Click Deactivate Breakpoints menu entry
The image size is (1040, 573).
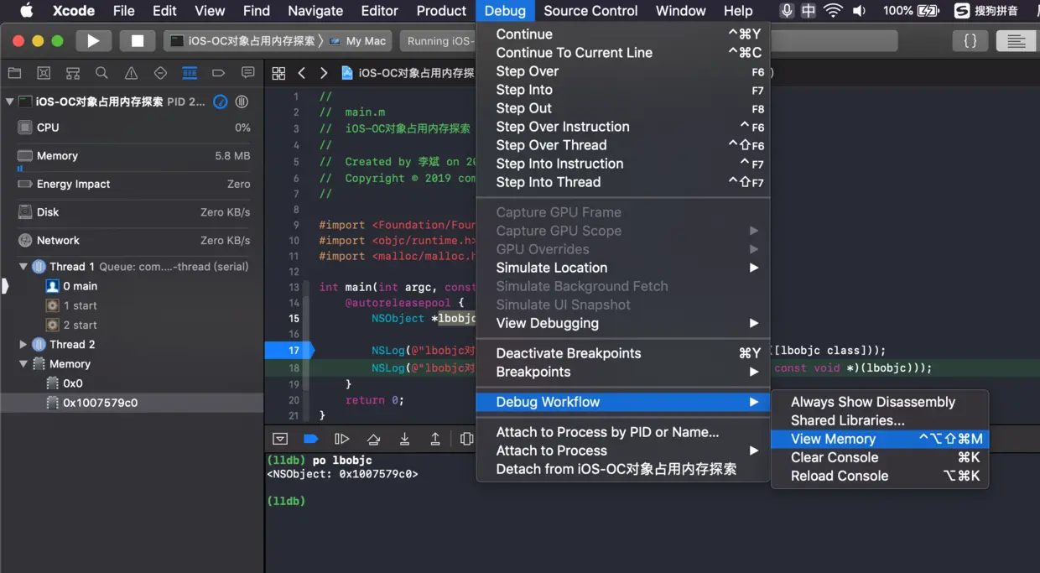pos(568,353)
